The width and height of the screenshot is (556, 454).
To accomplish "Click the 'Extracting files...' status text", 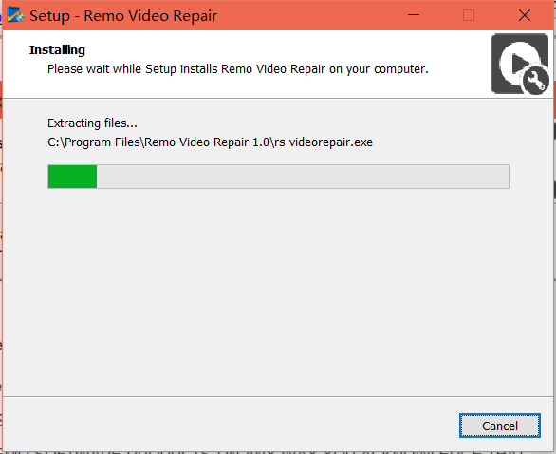I will click(x=92, y=123).
